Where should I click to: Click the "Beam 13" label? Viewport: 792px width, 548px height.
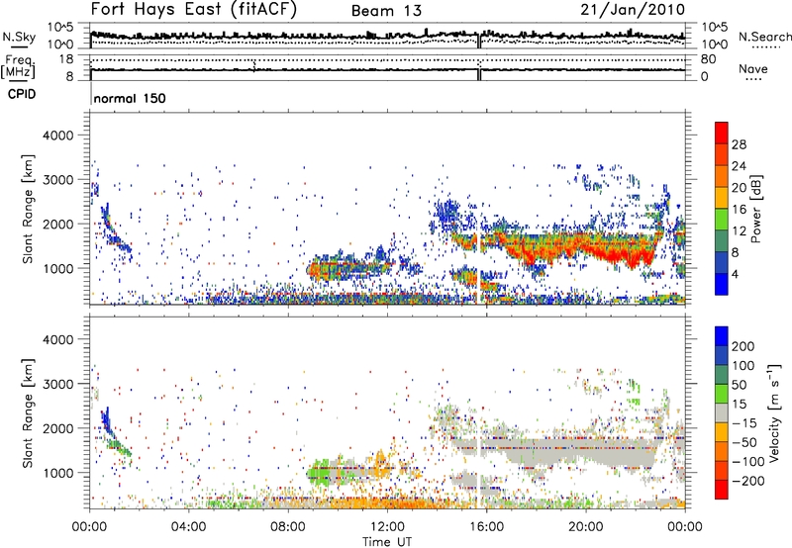386,11
